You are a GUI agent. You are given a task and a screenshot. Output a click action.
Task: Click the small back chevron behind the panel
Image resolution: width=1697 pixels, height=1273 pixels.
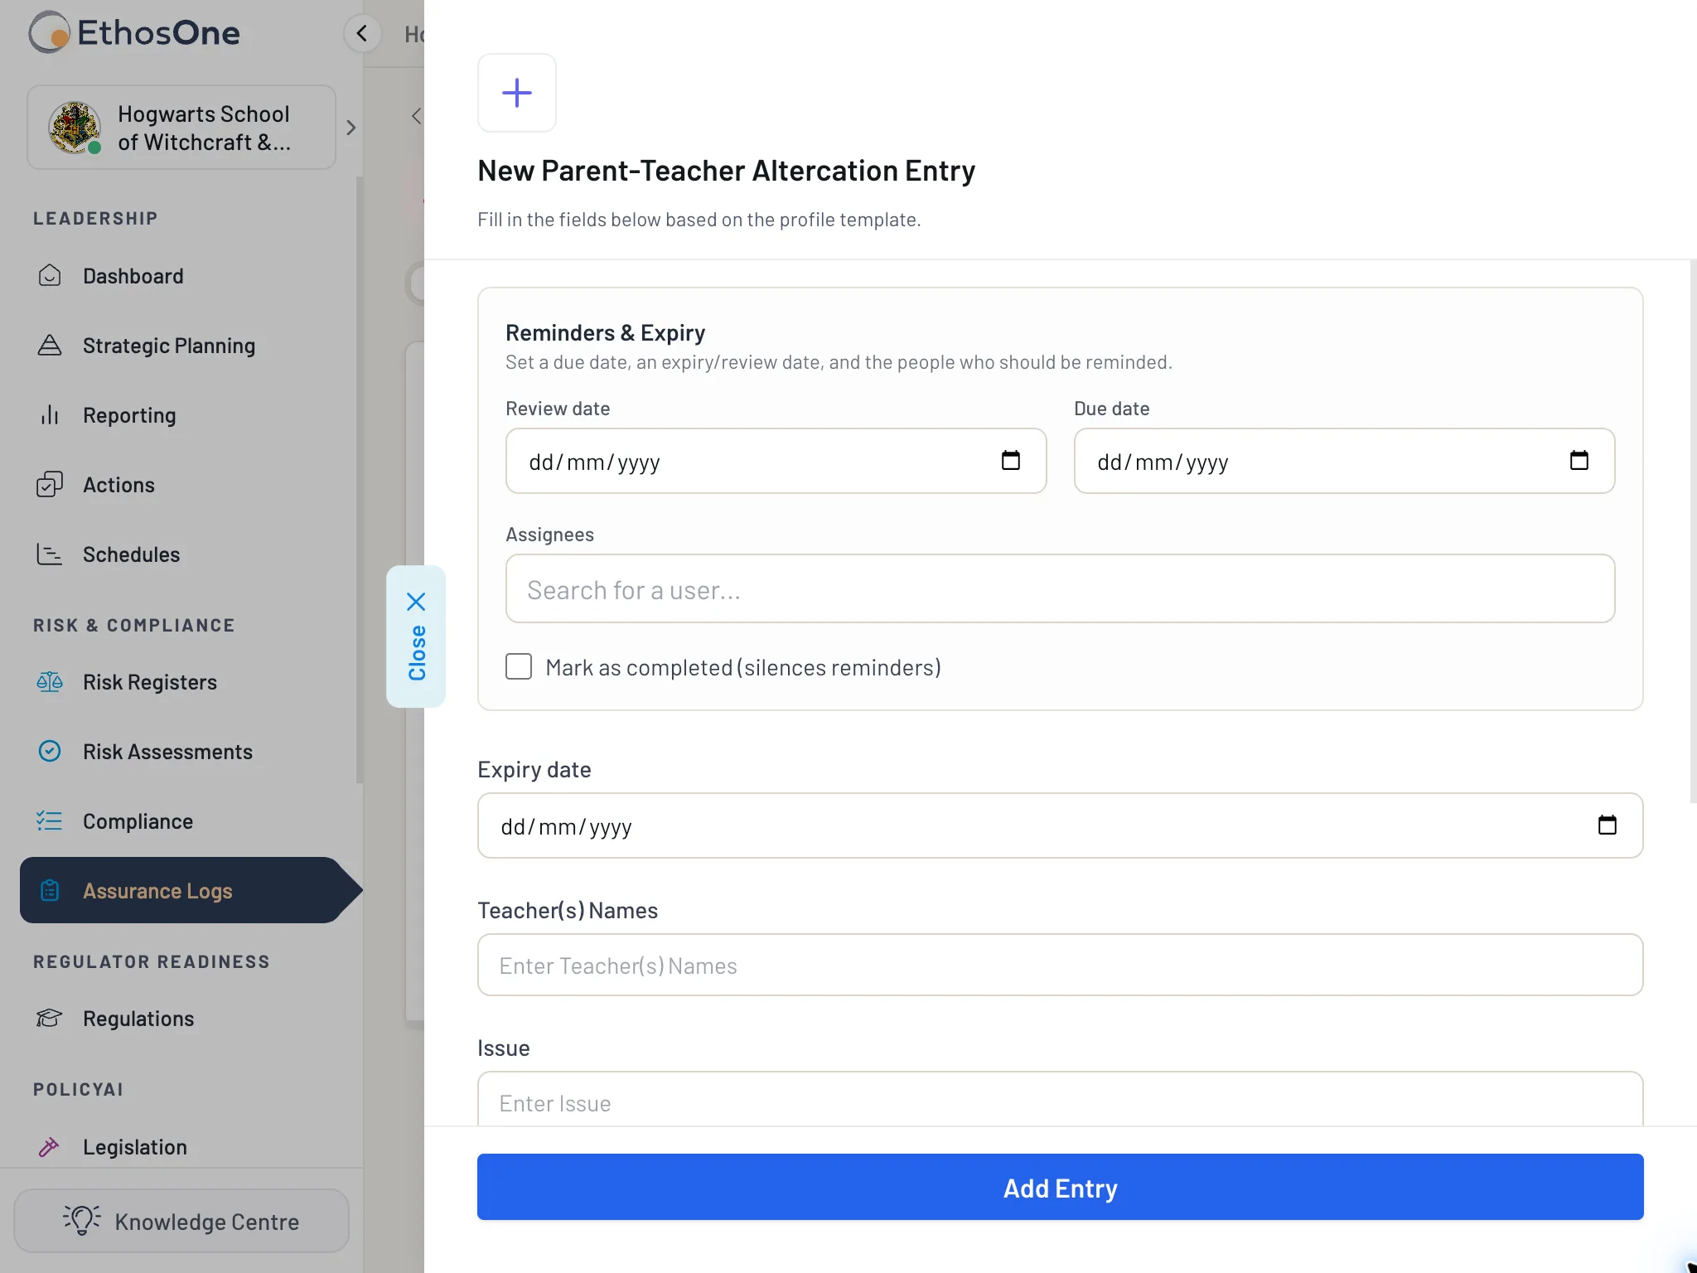point(417,116)
